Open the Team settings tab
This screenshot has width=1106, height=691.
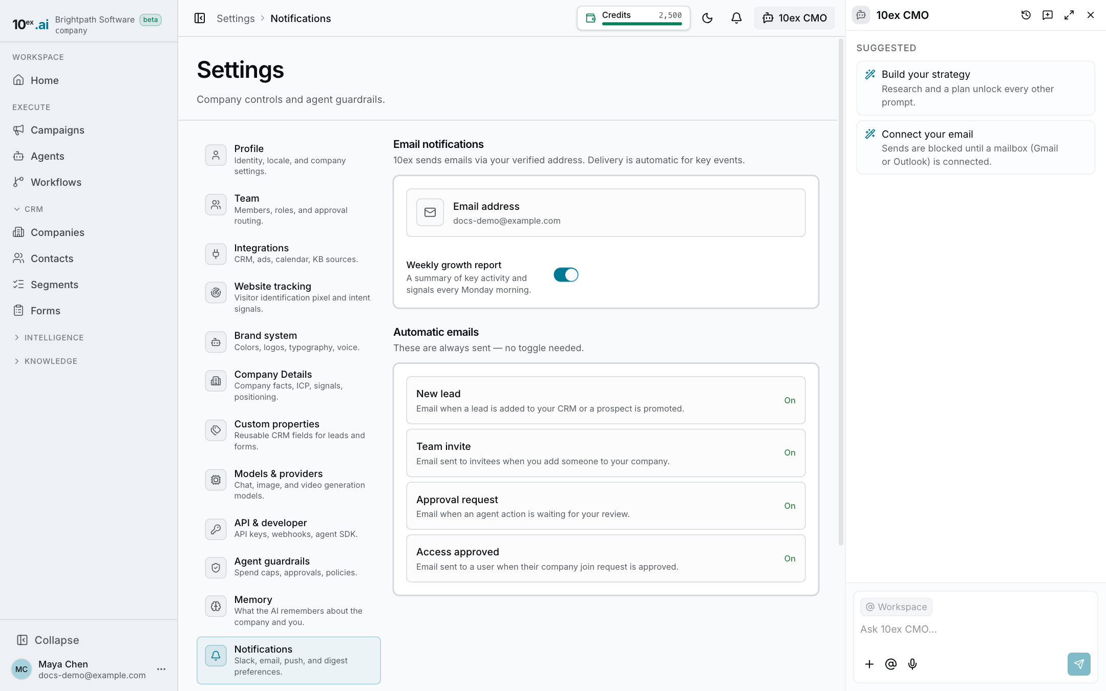[x=289, y=209]
